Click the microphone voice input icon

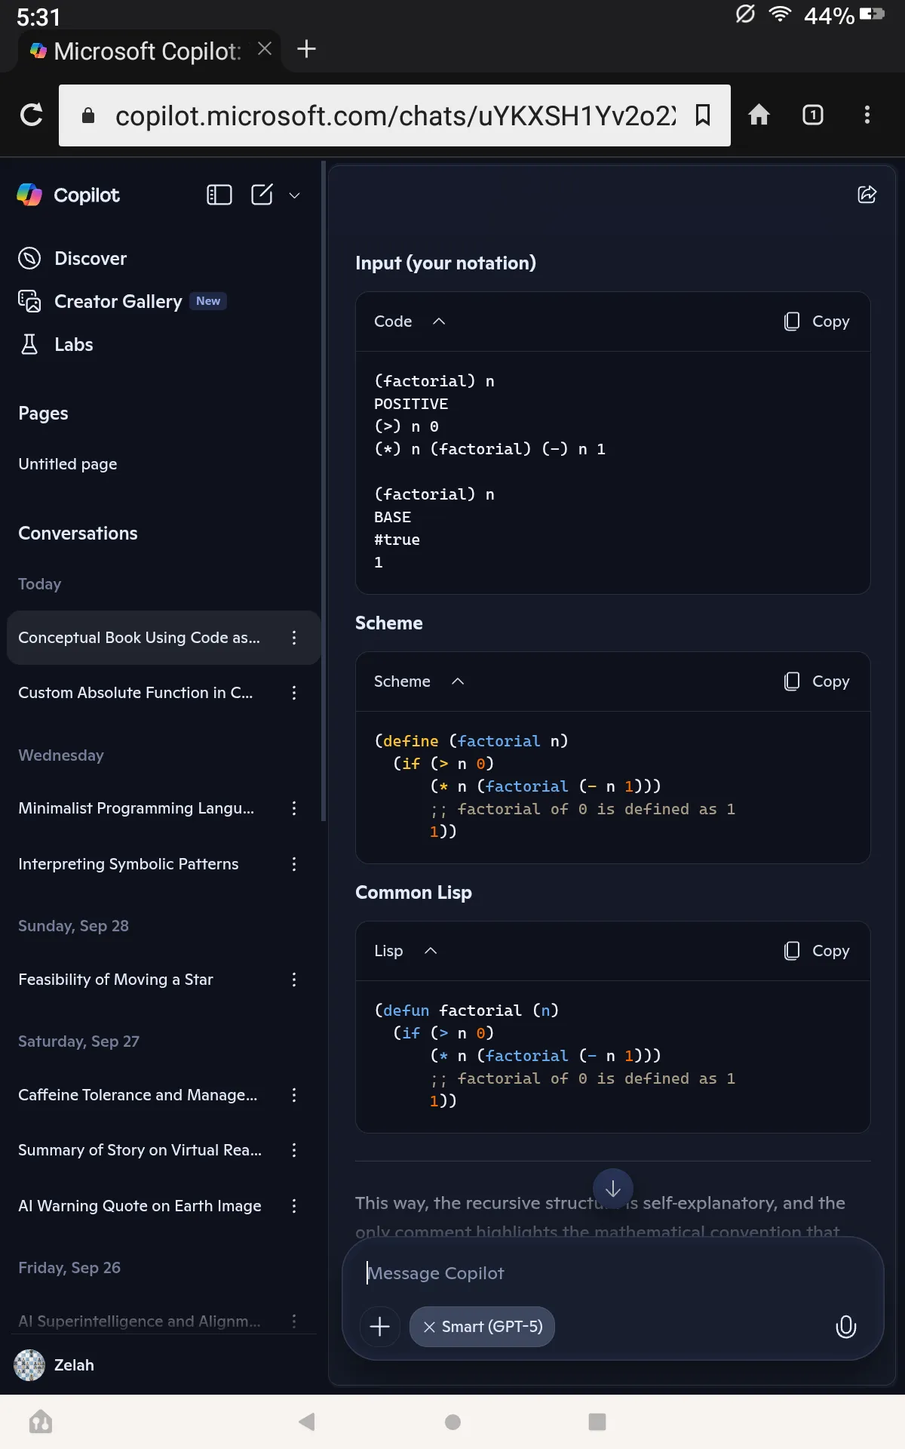click(845, 1327)
